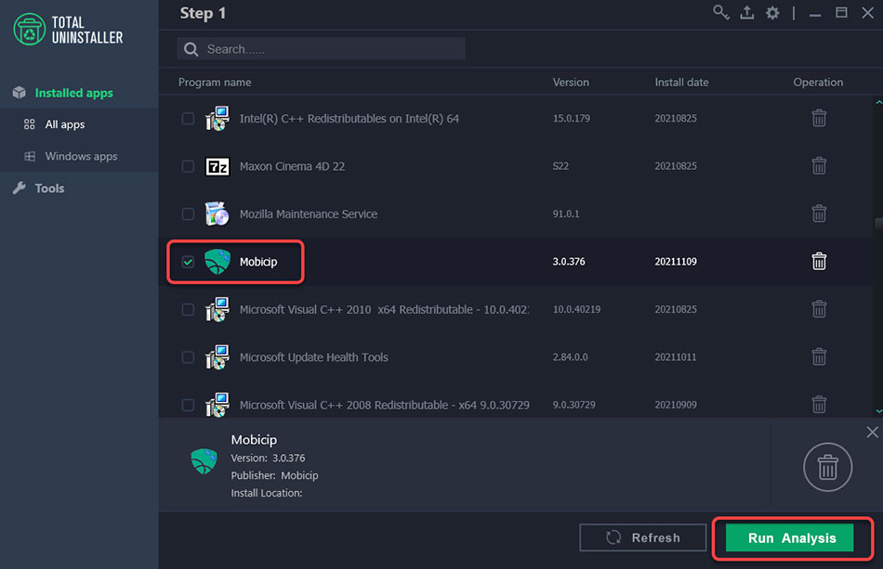
Task: Click the Mobicip logo in details panel
Action: [204, 461]
